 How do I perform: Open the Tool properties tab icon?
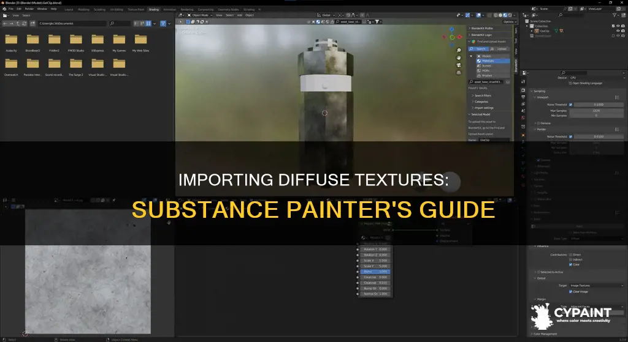pos(523,81)
